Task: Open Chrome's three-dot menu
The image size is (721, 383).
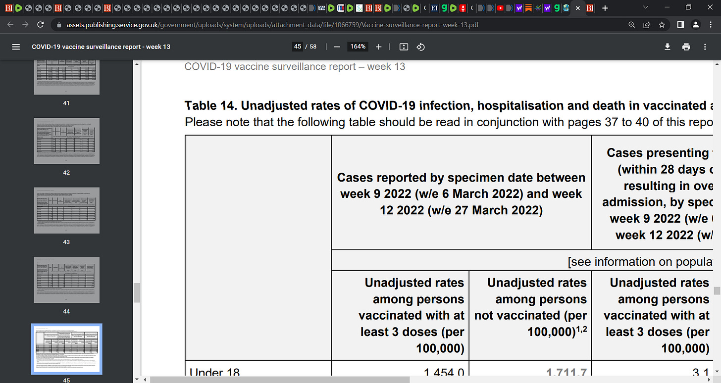Action: tap(711, 25)
